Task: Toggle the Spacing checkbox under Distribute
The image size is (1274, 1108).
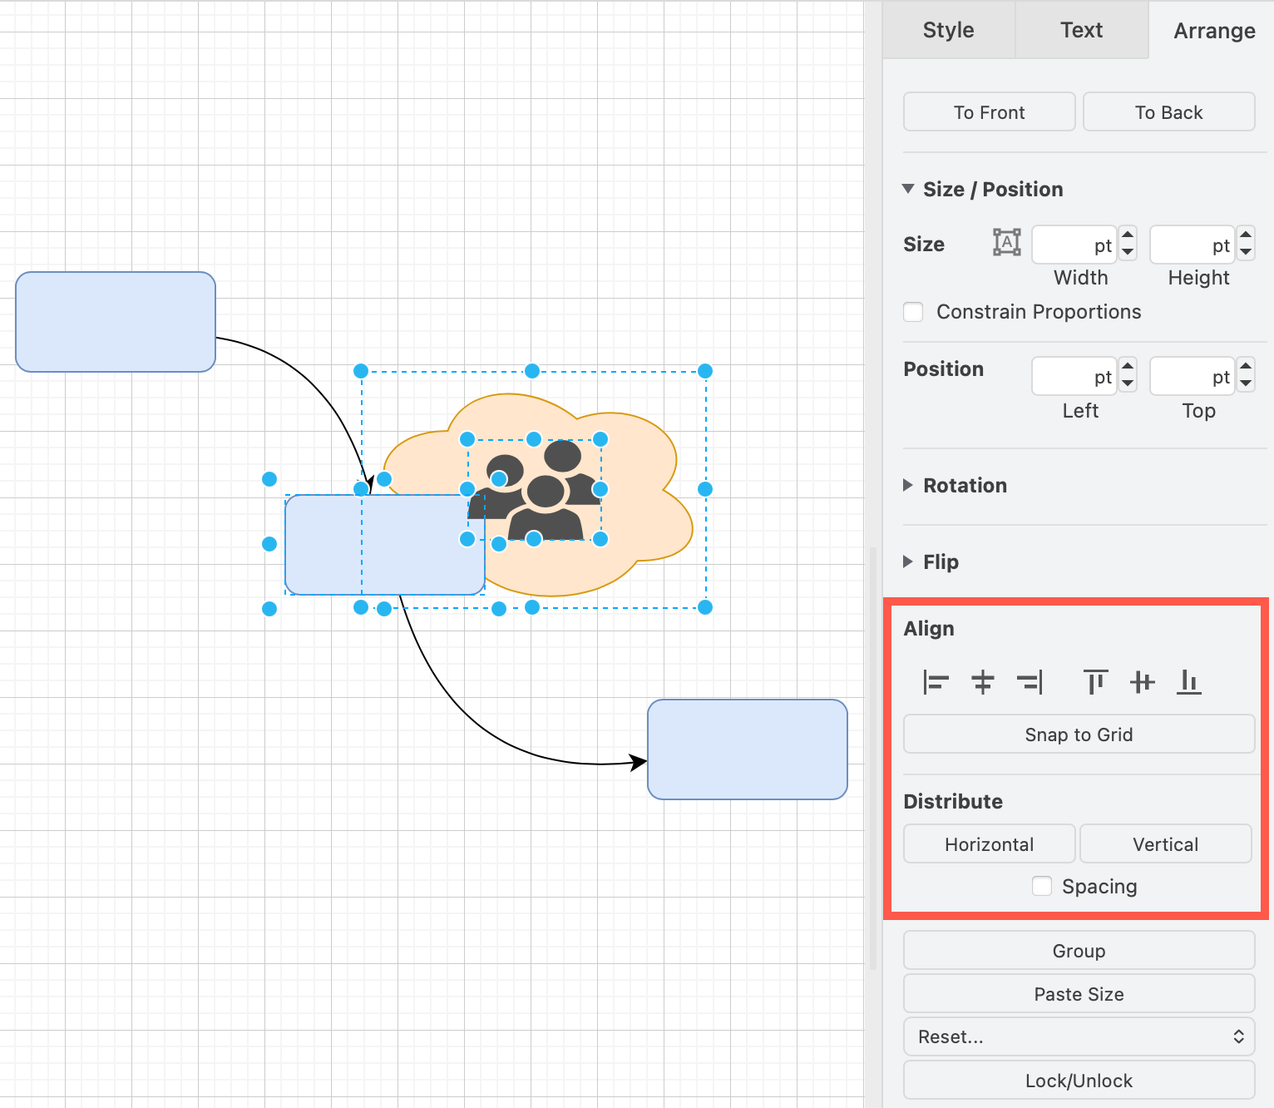Action: [x=1042, y=886]
